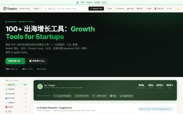Click the robot icon beside Skills
Viewport: 183px width, 114px height.
point(128,9)
